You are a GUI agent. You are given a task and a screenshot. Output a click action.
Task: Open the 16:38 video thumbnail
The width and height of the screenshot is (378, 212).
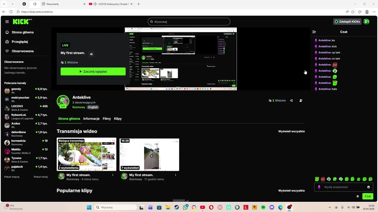pyautogui.click(x=149, y=154)
